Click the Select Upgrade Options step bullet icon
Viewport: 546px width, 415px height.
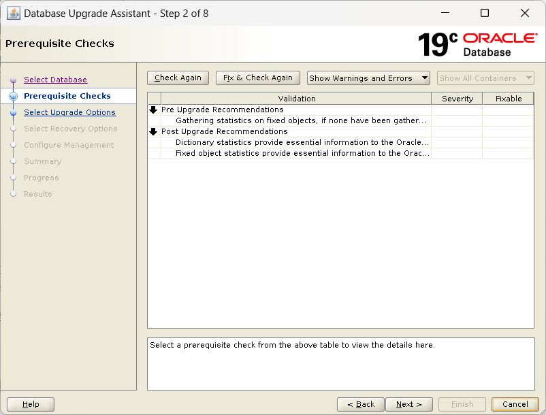coord(13,112)
